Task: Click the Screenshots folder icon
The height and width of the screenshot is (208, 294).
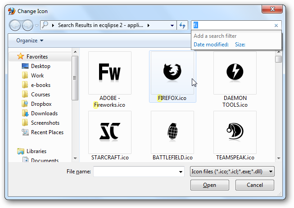Action: pyautogui.click(x=25, y=122)
